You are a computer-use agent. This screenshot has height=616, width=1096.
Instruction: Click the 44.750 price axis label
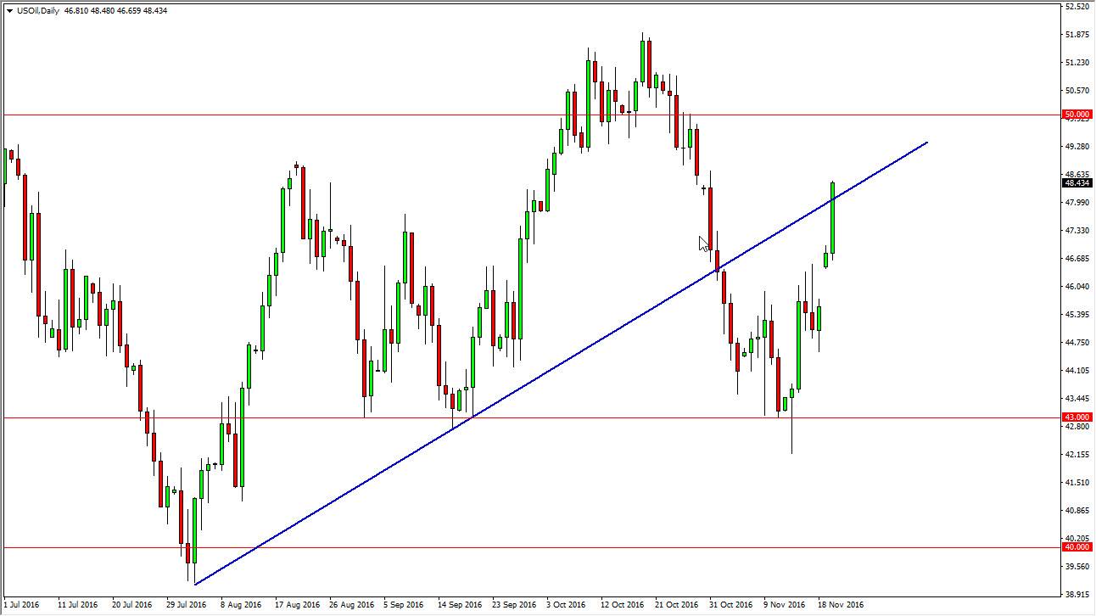coord(1077,343)
